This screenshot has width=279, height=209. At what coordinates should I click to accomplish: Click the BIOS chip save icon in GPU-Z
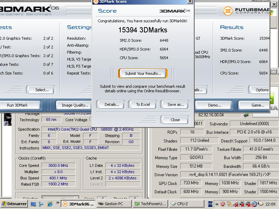tap(246, 115)
